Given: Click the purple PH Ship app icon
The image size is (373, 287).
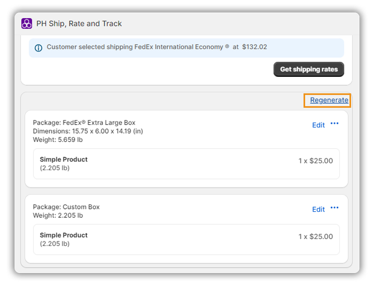Looking at the screenshot, I should 27,24.
